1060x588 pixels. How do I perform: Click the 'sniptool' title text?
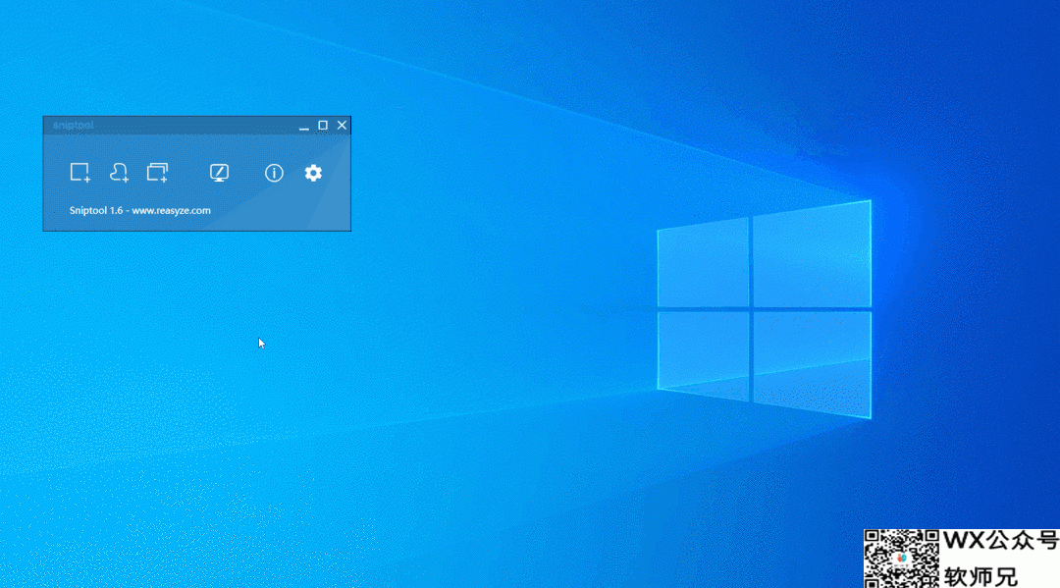click(x=73, y=126)
